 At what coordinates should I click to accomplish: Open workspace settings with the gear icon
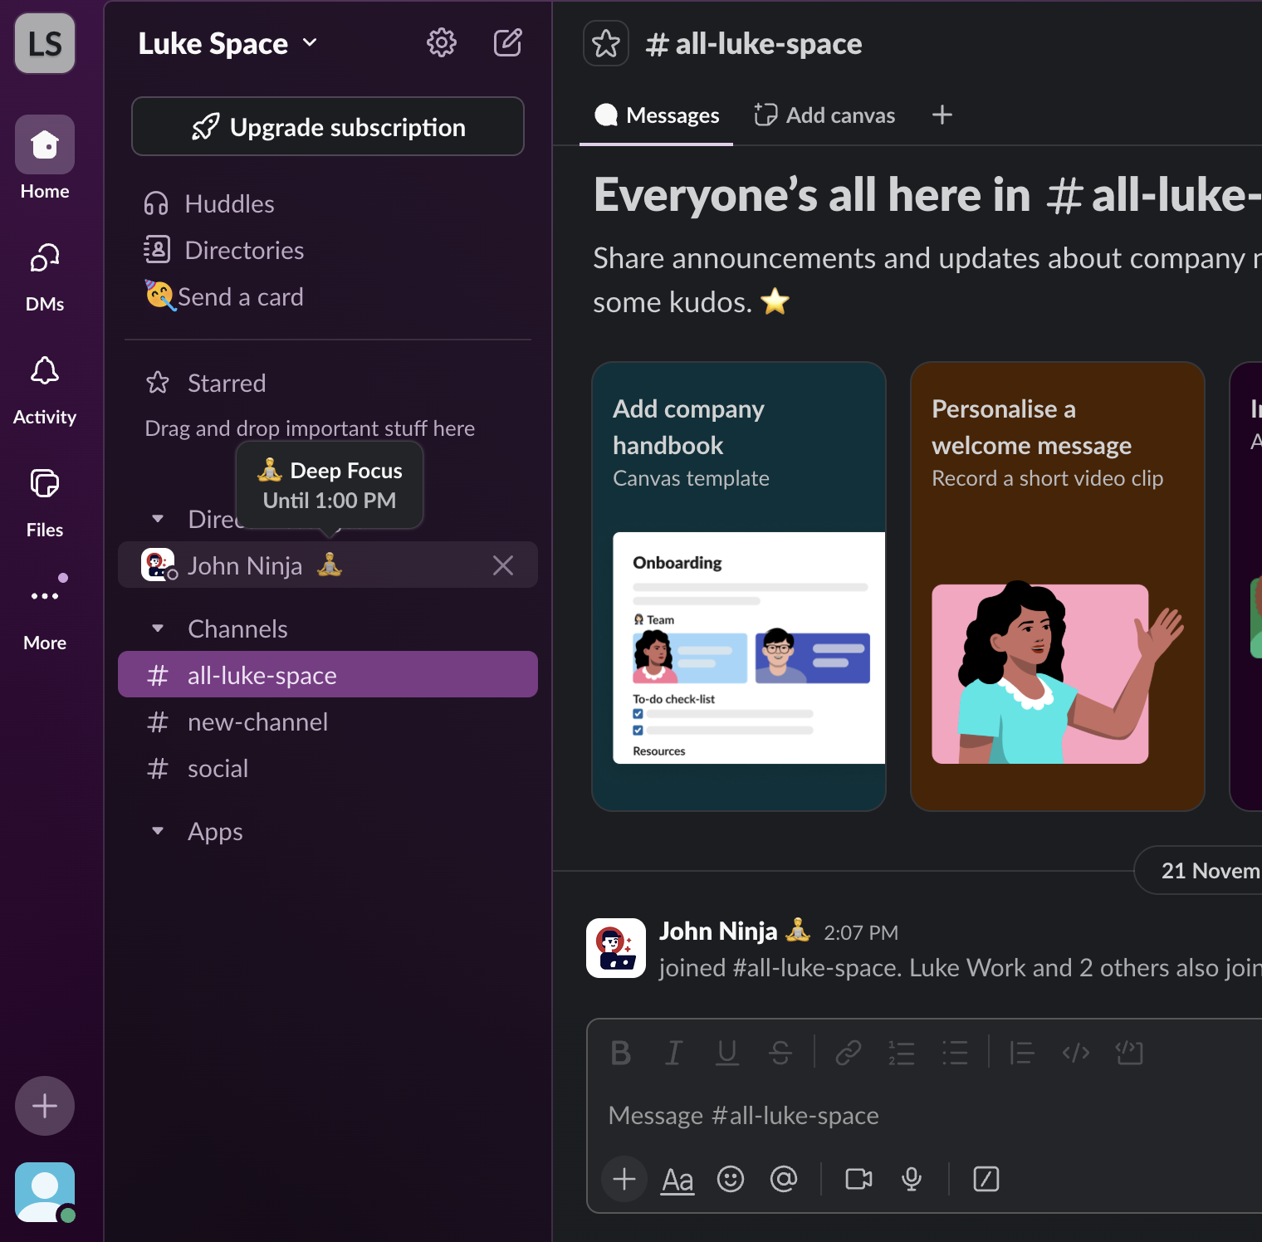coord(442,42)
